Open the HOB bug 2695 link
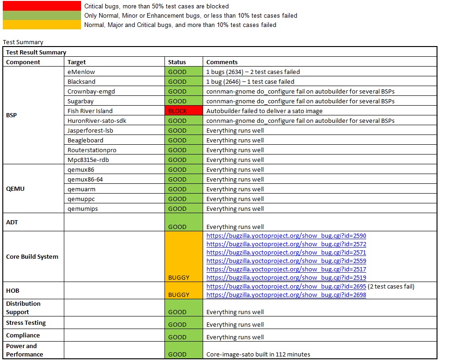Image resolution: width=451 pixels, height=363 pixels. (286, 287)
